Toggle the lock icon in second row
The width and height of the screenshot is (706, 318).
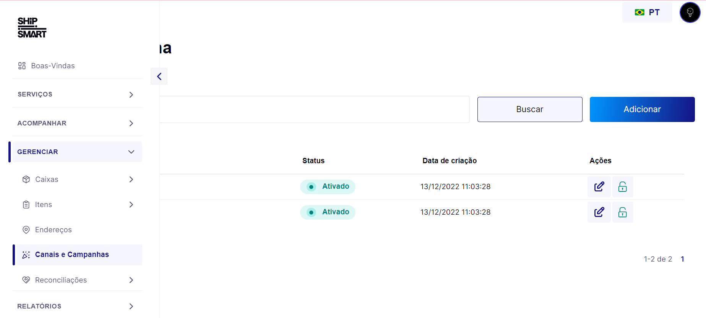(622, 212)
